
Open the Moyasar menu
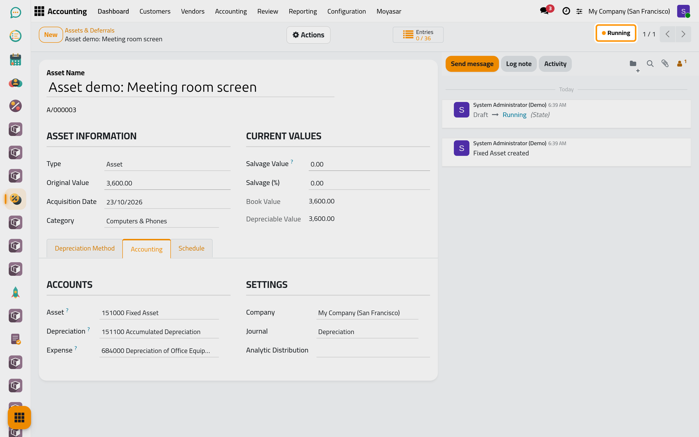[x=389, y=11]
